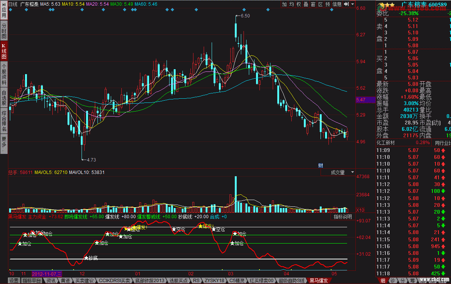
Task: Click the X10 volume scale label
Action: 360,210
